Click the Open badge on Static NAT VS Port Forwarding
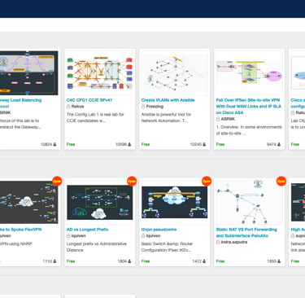 [x=281, y=182]
